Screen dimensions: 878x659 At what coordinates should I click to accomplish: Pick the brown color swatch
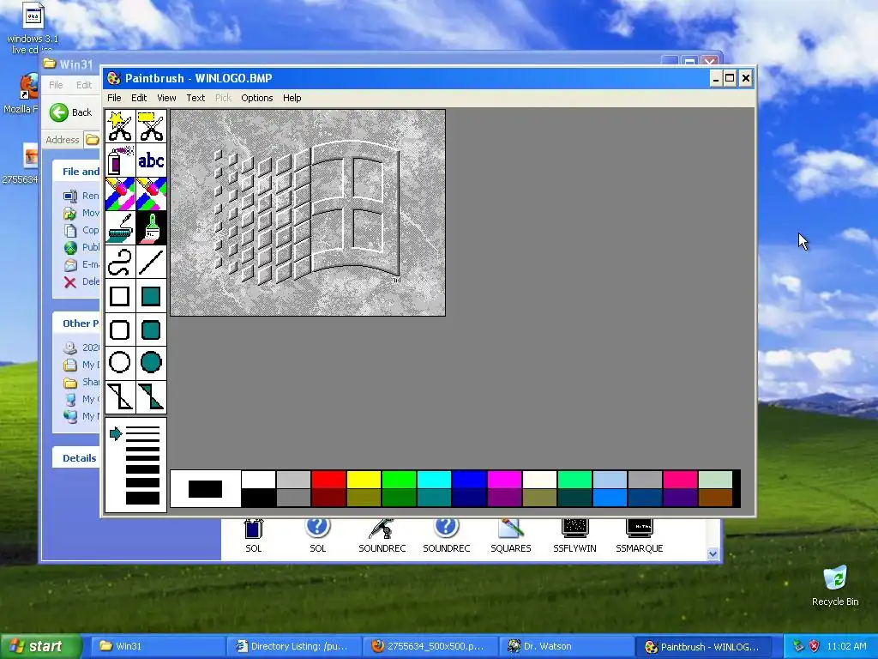pos(715,498)
